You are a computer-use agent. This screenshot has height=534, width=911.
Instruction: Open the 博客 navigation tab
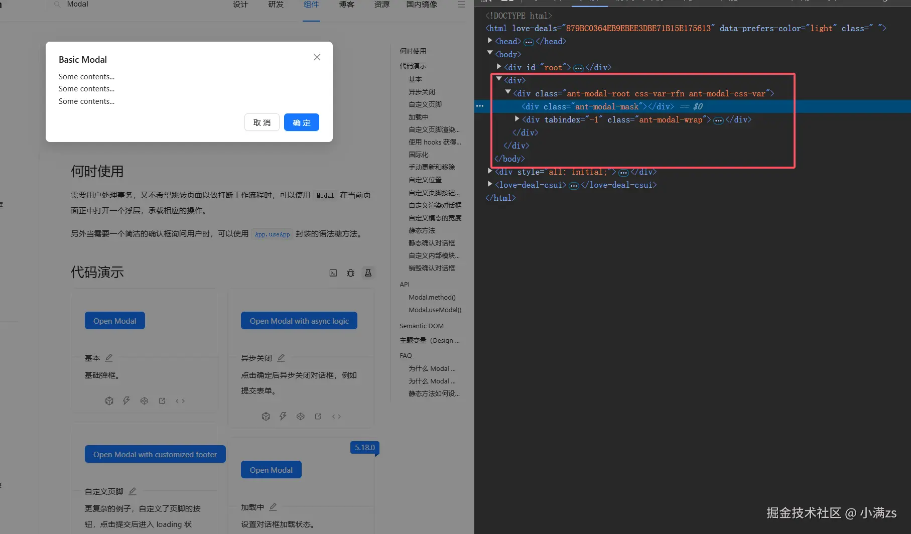(346, 5)
